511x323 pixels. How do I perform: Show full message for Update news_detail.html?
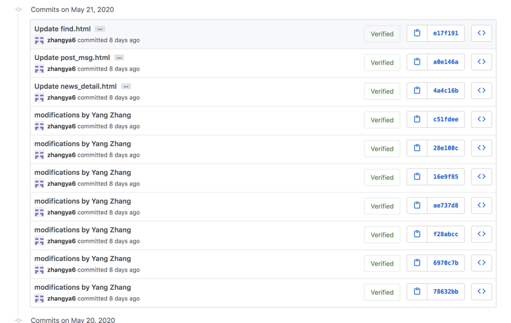coord(126,87)
